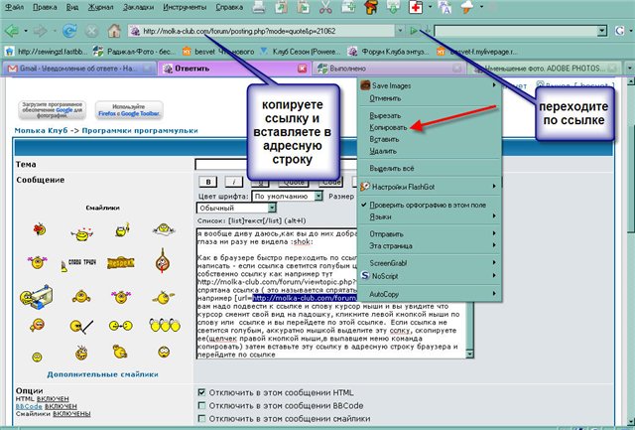Click the scissors Cut icon in toolbar
Screen dimensions: 635x430
[x=325, y=7]
